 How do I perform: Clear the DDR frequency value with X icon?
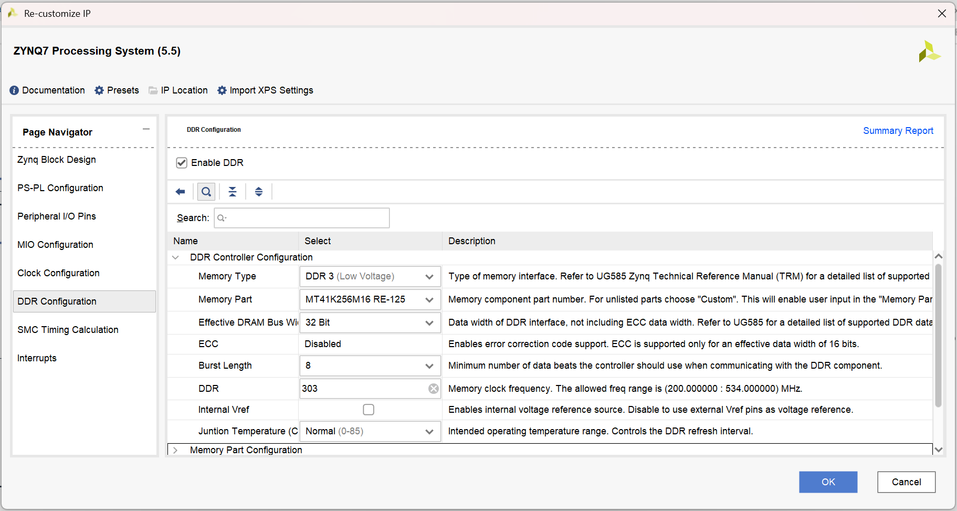point(434,389)
